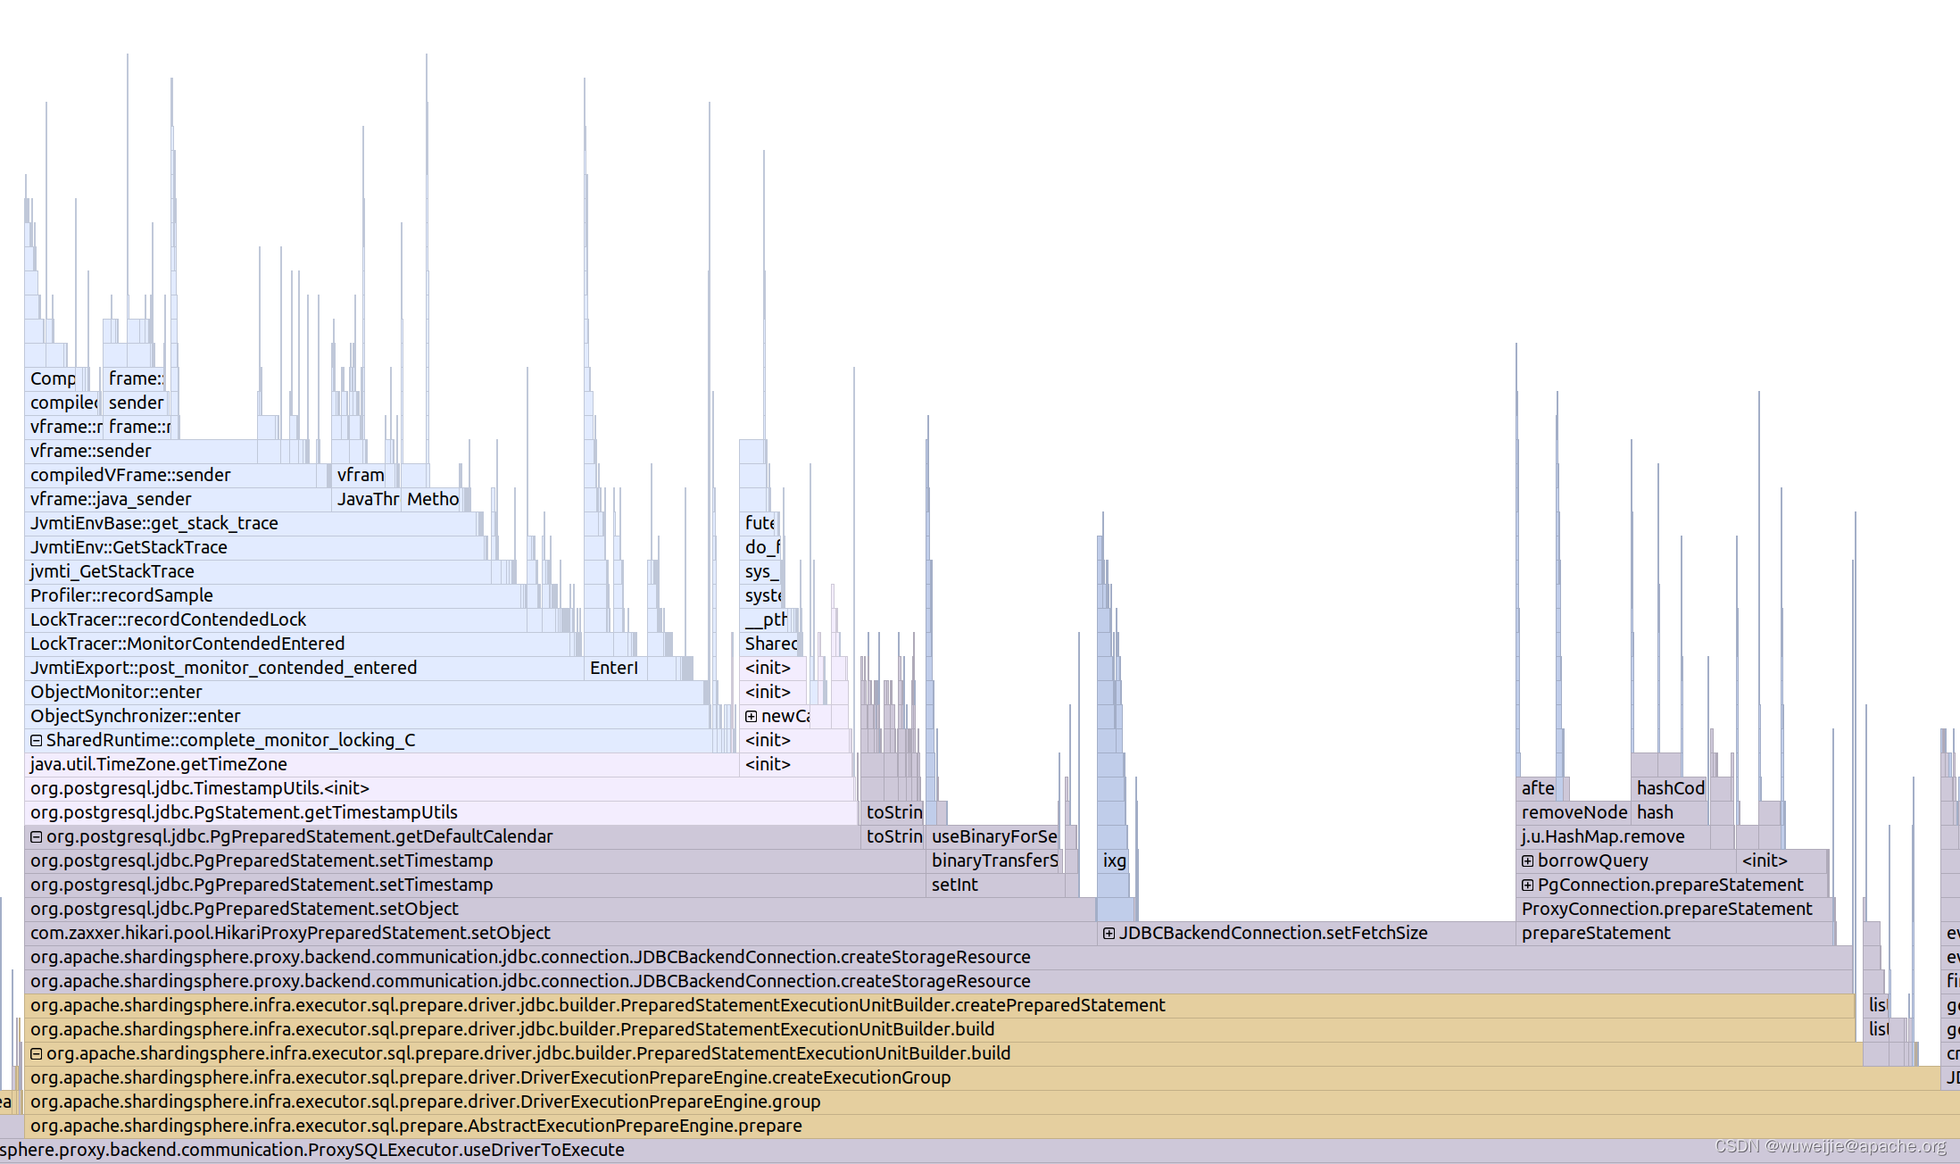Screen dimensions: 1960x1164
Task: Click org.postgresql.jdbc.TimestampUtils.<init> frame
Action: point(439,788)
